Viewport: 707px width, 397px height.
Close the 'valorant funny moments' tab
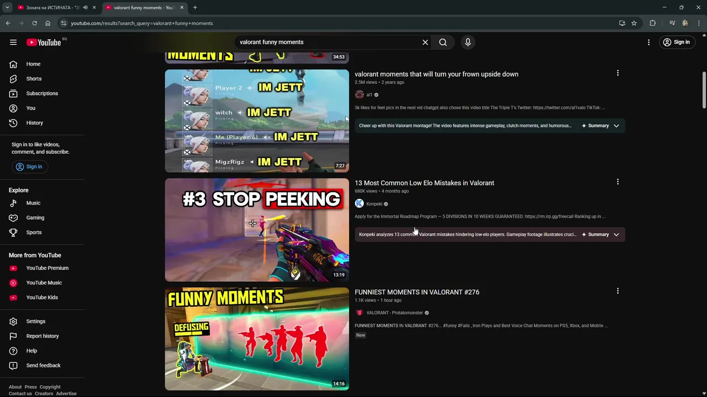pyautogui.click(x=182, y=7)
